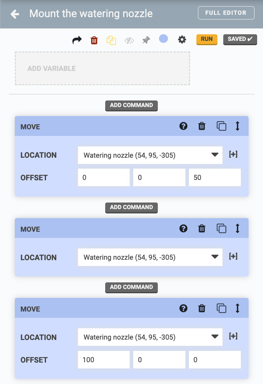The width and height of the screenshot is (263, 384).
Task: Open the second MOVE location dropdown
Action: pos(150,257)
